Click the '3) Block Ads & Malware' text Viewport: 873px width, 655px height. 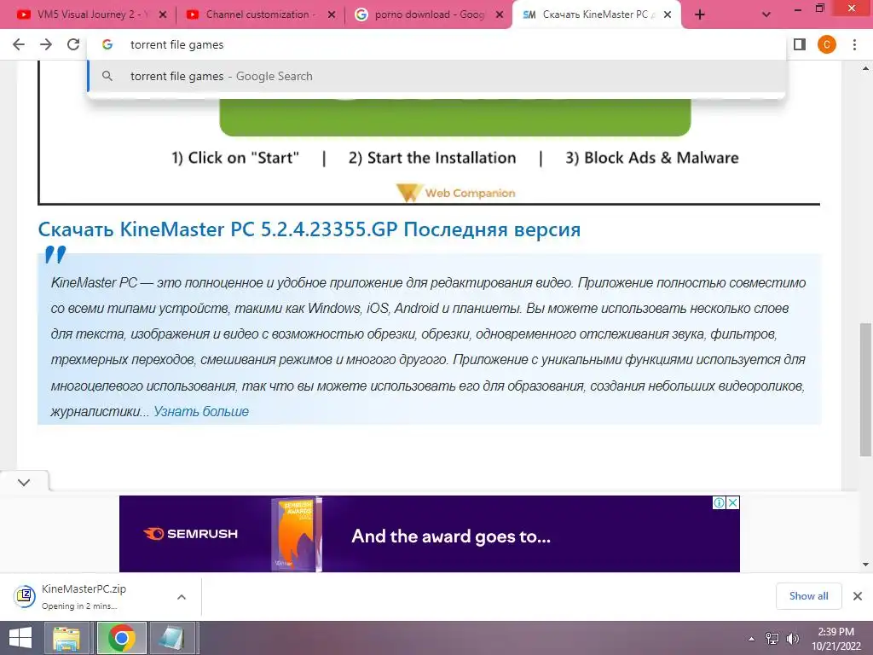652,158
